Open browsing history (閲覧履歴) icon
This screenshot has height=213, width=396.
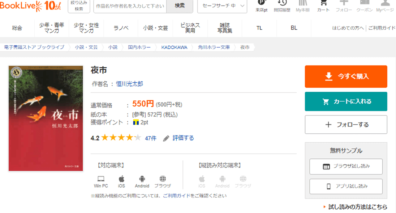[x=282, y=4]
